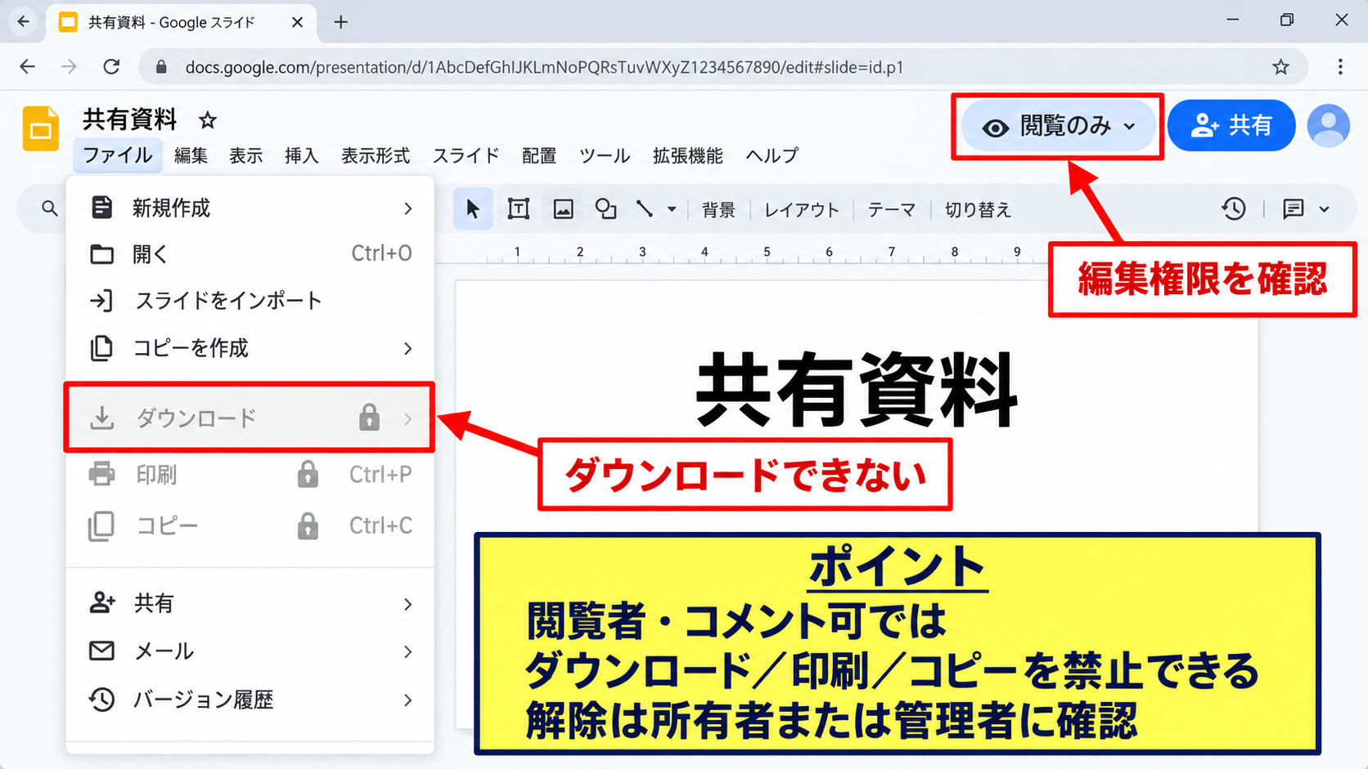Open the comments icon

click(x=1294, y=209)
